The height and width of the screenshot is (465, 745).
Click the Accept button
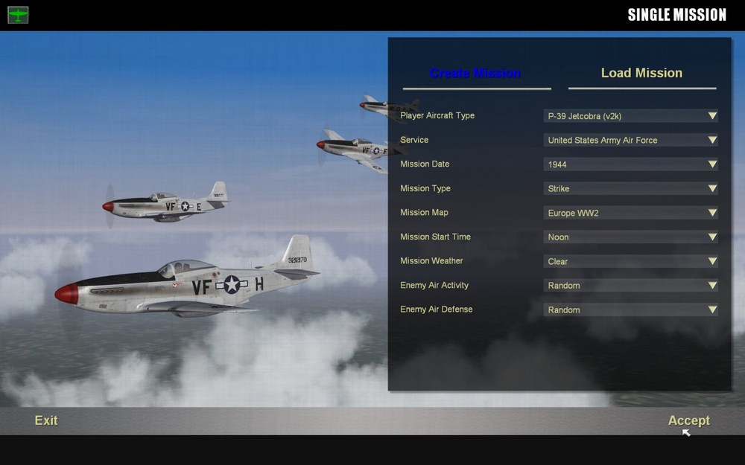(x=689, y=420)
